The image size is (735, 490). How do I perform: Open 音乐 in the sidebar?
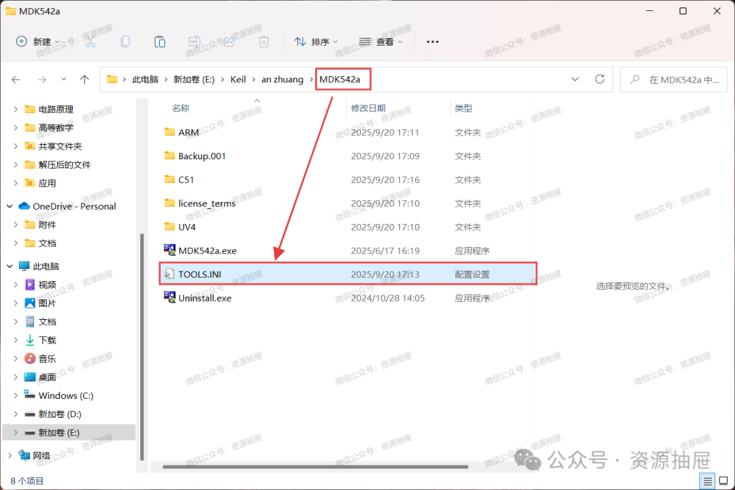click(47, 359)
